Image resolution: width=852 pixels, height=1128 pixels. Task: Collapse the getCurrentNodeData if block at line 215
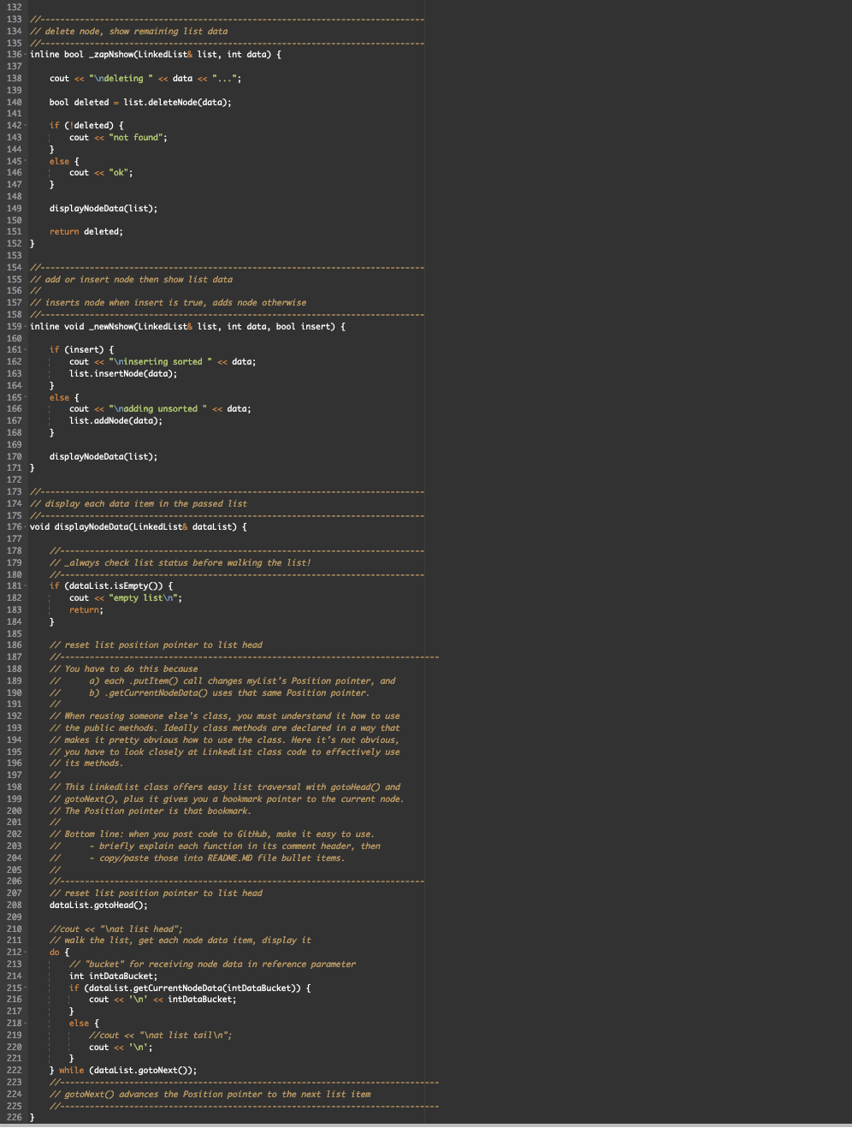(x=26, y=987)
